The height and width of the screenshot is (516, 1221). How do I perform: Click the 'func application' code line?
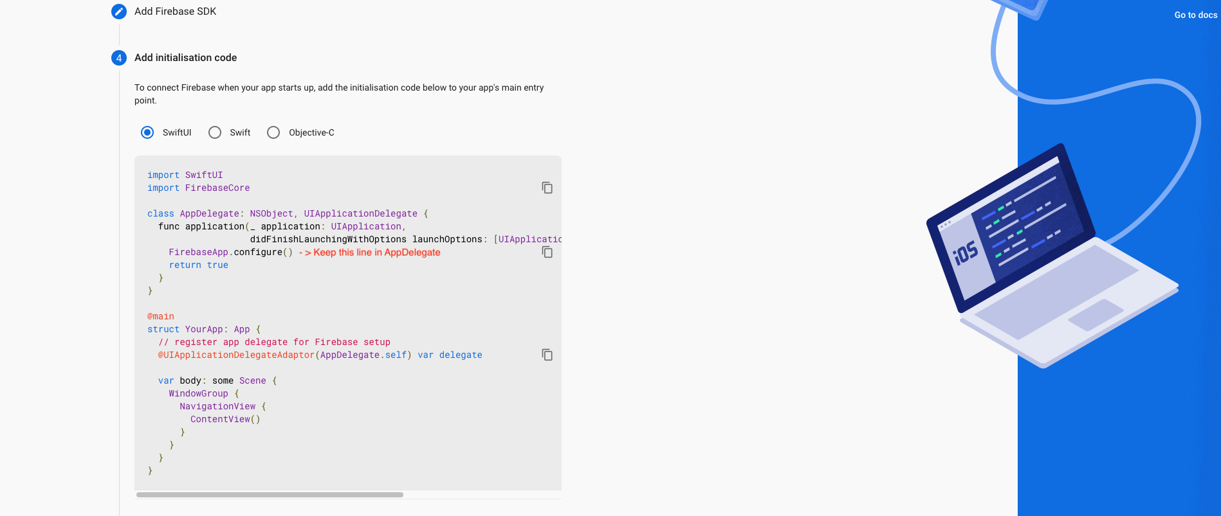[x=282, y=226]
